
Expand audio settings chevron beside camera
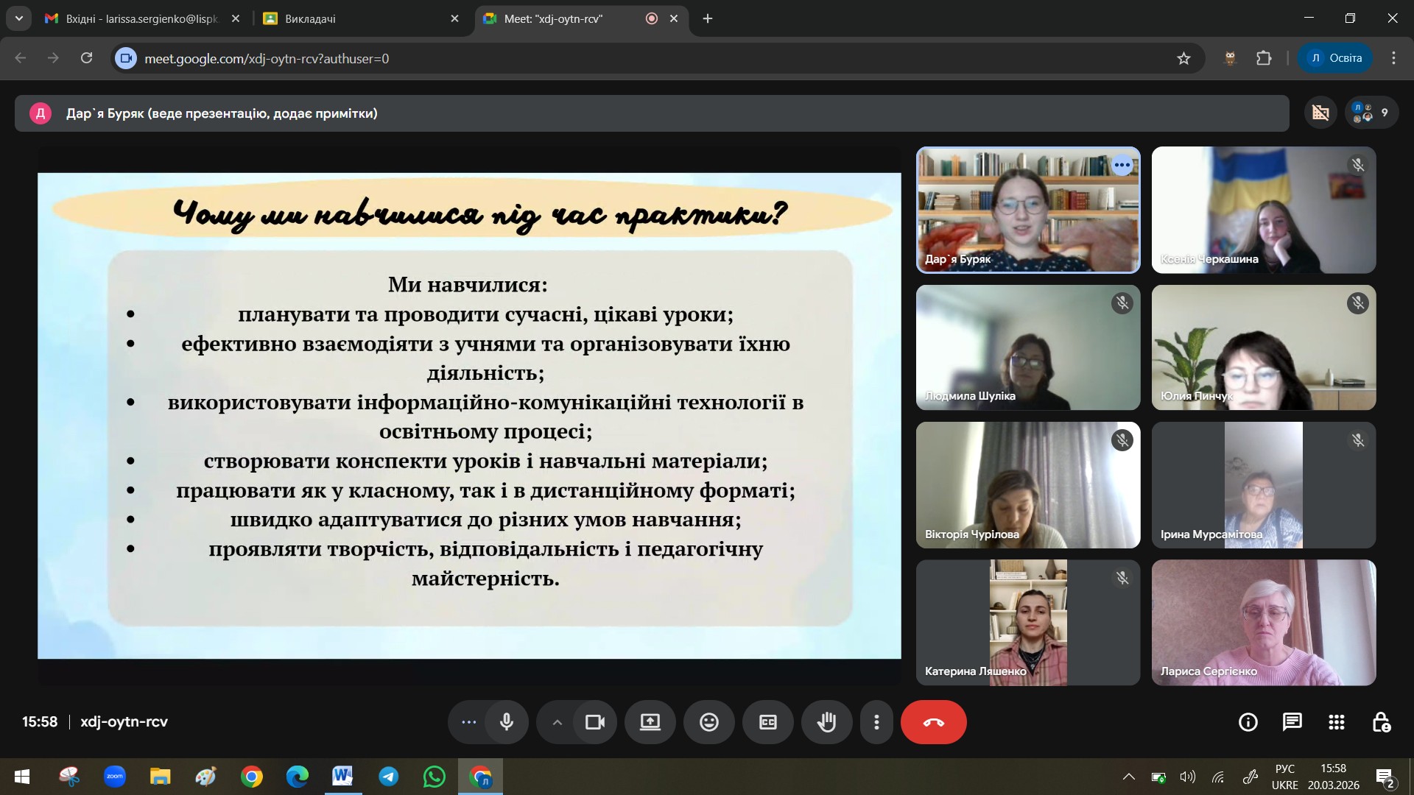[x=557, y=722]
